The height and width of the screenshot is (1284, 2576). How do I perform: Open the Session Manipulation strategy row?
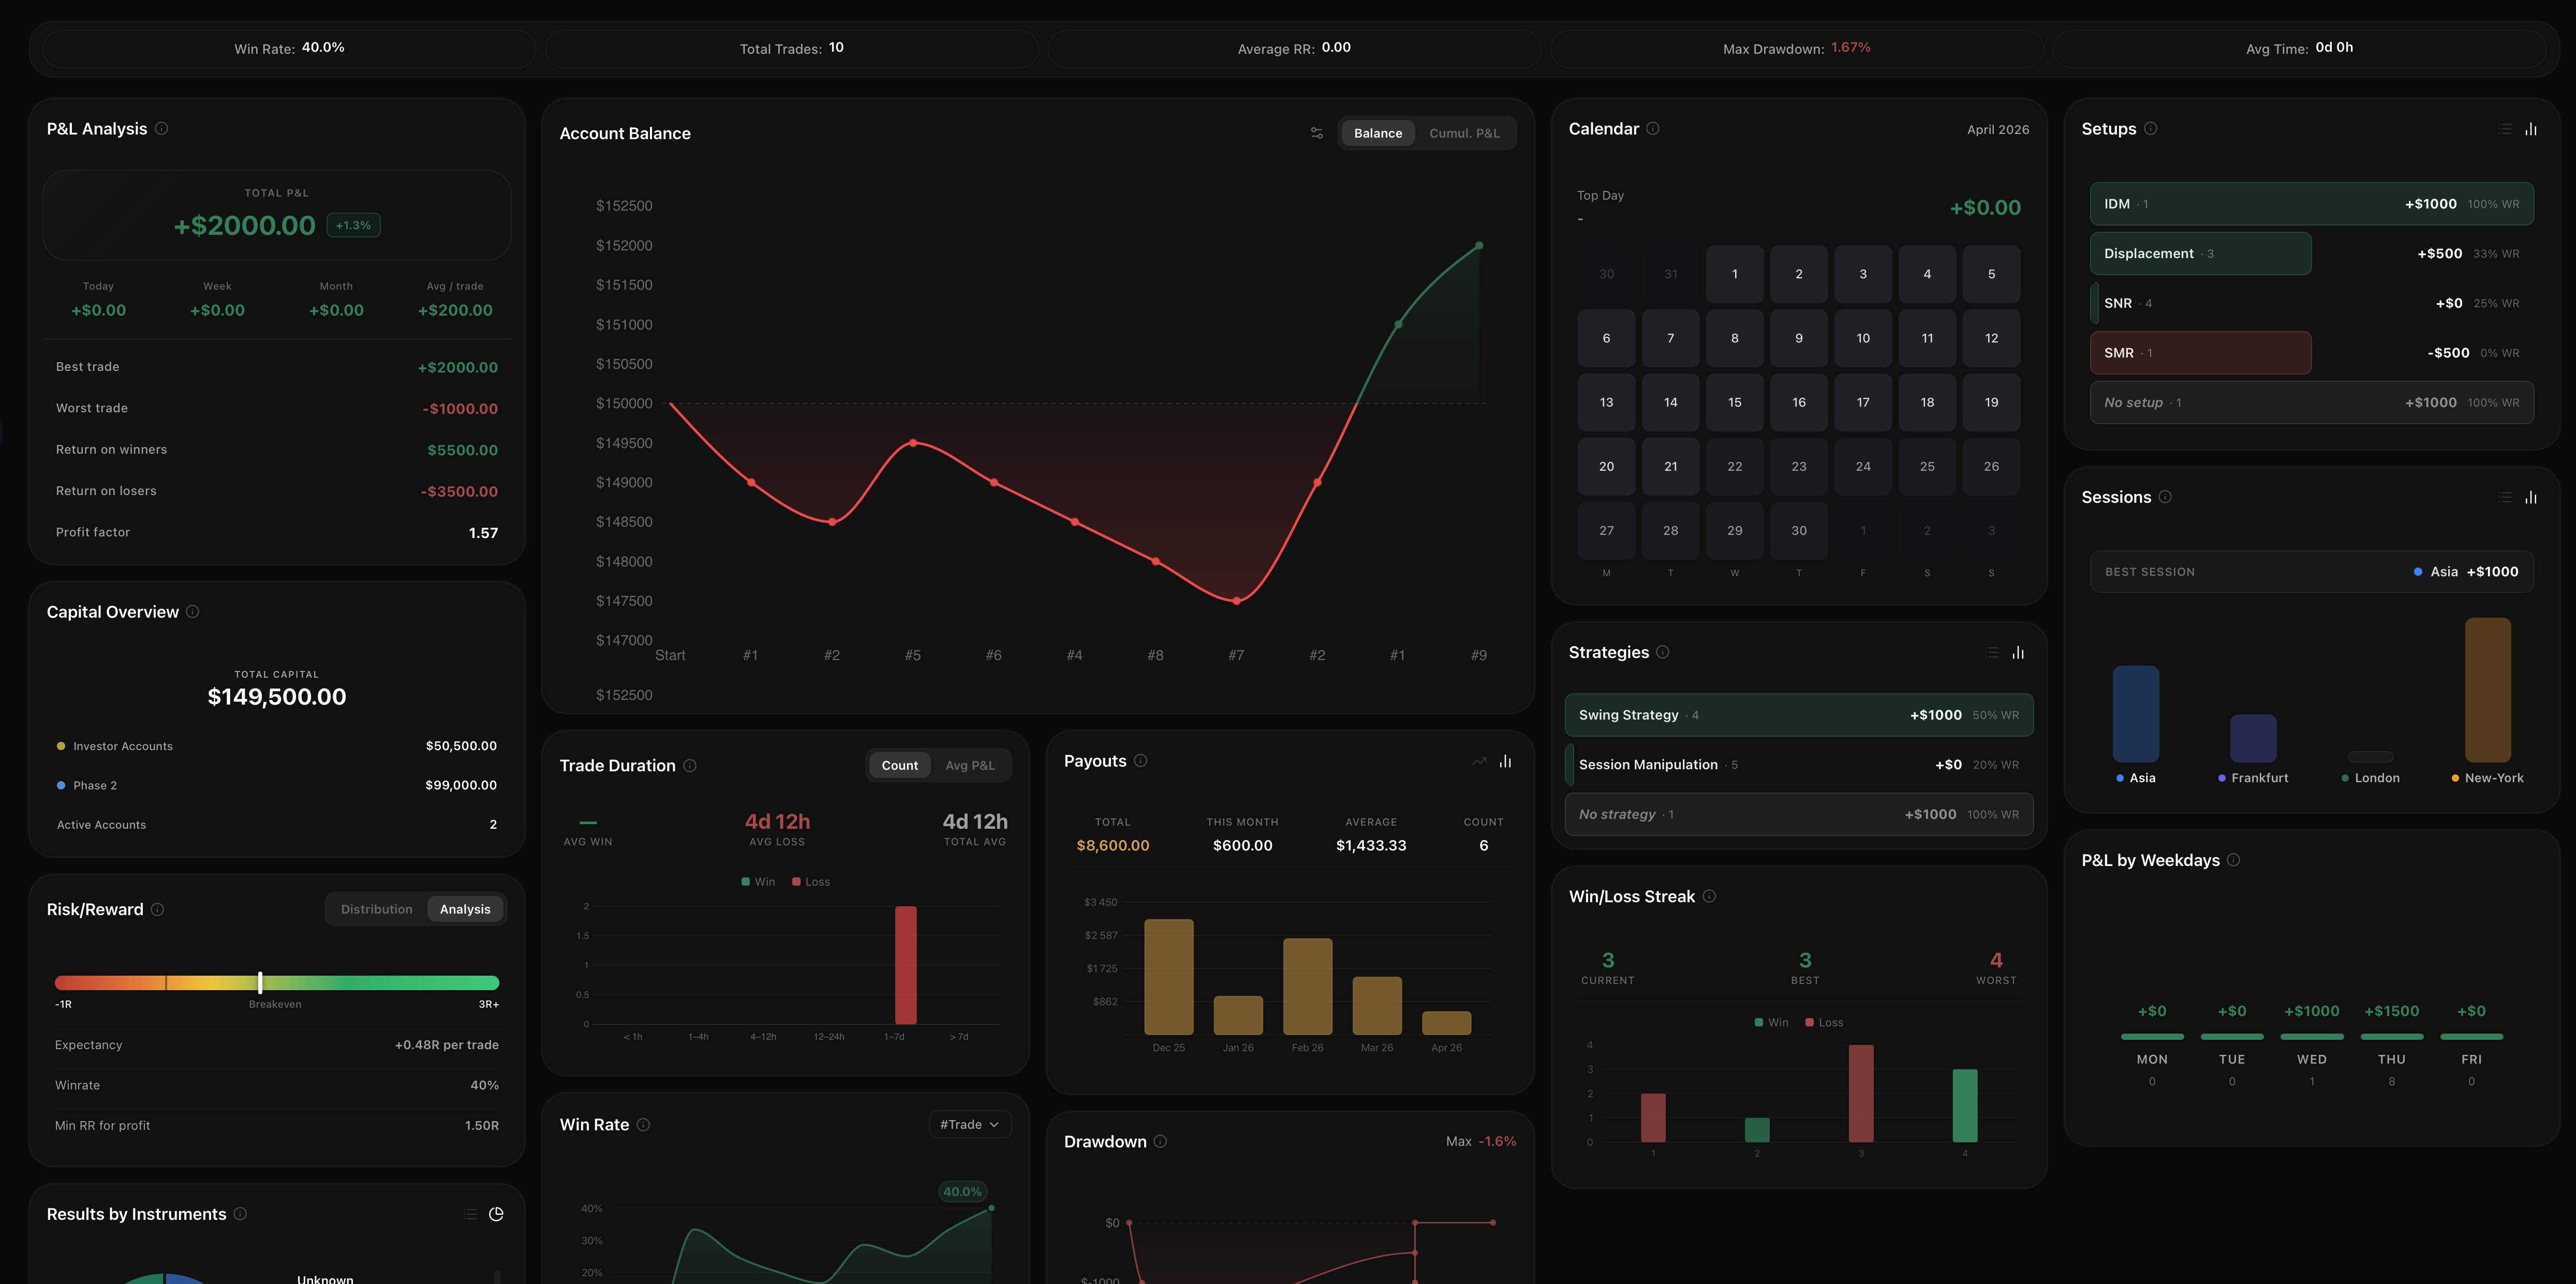coord(1798,765)
